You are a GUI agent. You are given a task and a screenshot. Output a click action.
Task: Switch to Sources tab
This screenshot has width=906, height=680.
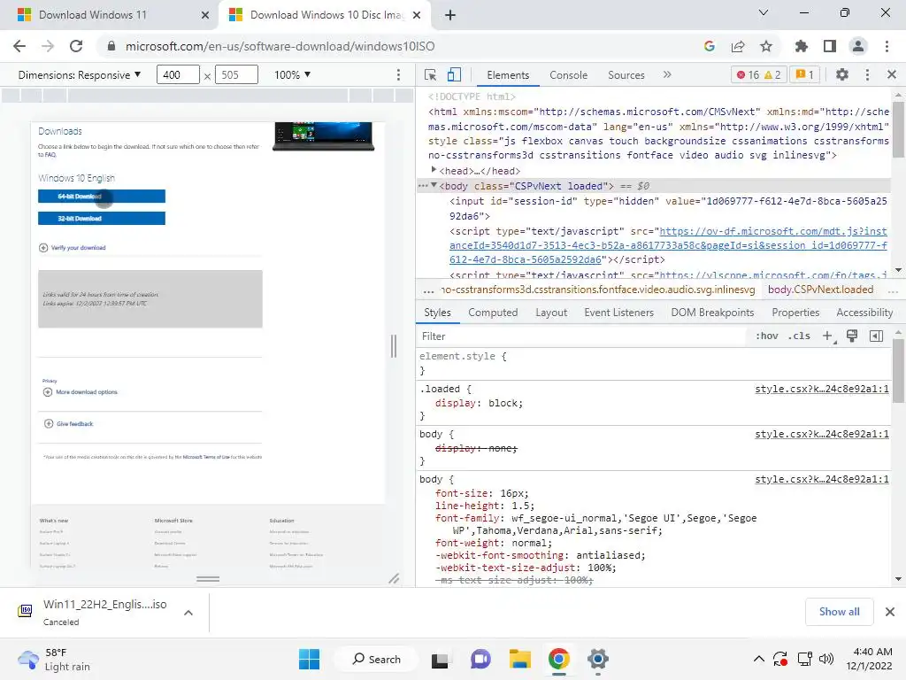(626, 75)
